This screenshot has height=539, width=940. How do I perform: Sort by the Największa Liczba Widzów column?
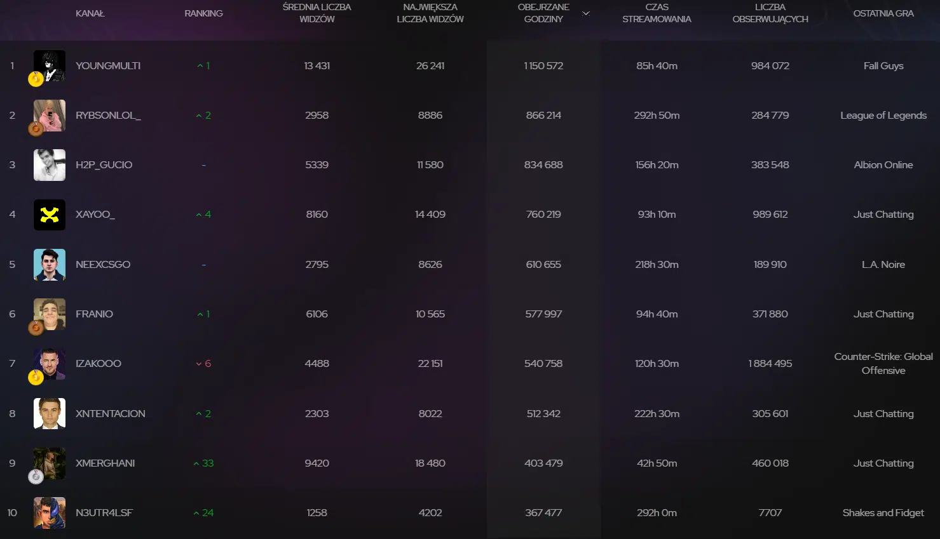pos(430,13)
